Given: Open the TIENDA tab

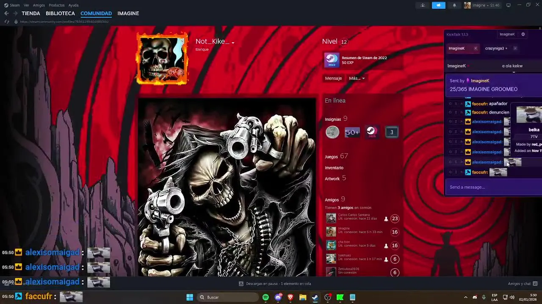Looking at the screenshot, I should coord(31,14).
